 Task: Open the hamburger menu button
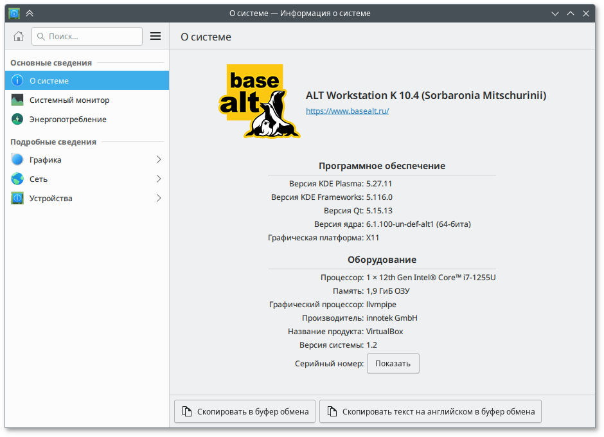coord(155,37)
